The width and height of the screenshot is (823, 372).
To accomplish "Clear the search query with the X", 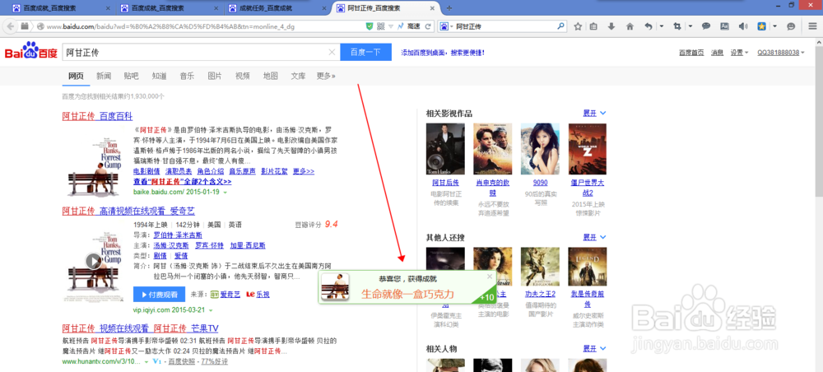I will (332, 52).
